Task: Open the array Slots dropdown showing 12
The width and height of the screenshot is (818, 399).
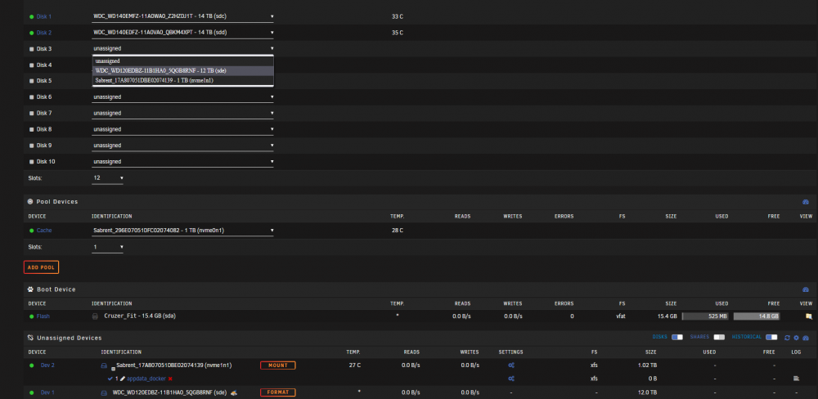Action: point(108,178)
